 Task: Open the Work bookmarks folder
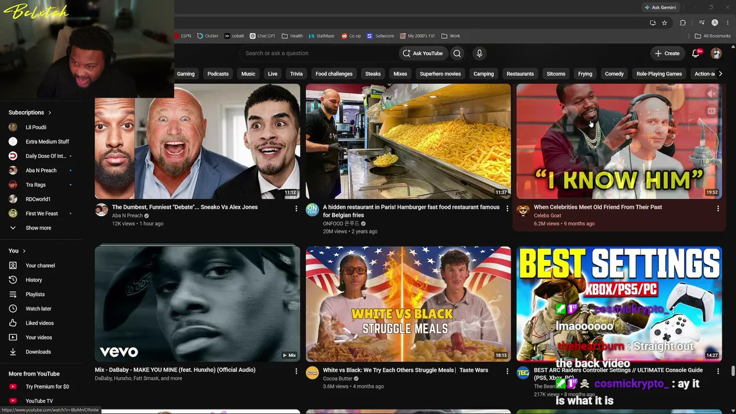pos(451,36)
